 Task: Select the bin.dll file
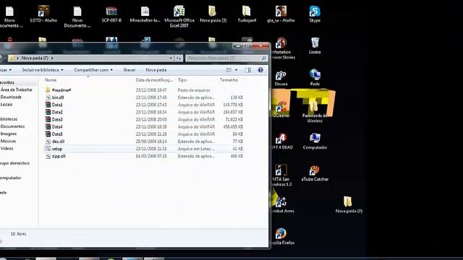tap(144, 97)
